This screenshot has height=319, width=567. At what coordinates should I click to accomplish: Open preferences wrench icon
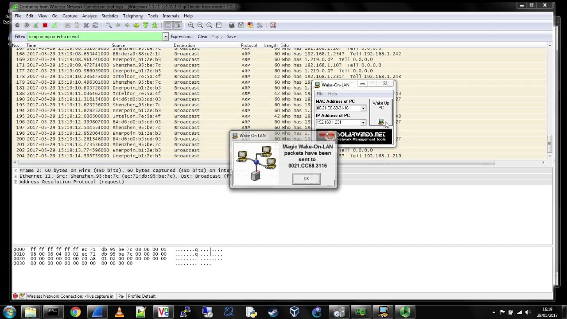260,25
